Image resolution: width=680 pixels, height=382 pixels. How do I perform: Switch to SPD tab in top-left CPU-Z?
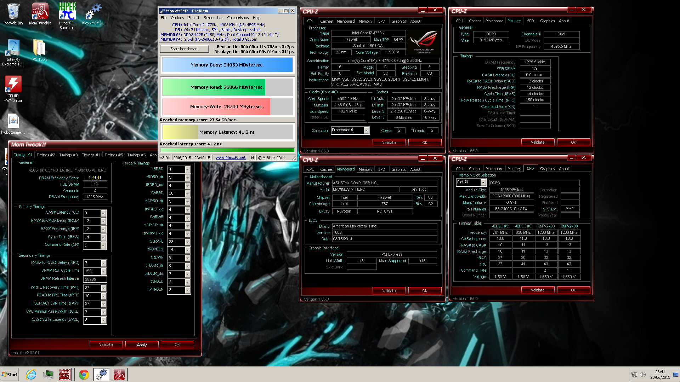pos(381,21)
